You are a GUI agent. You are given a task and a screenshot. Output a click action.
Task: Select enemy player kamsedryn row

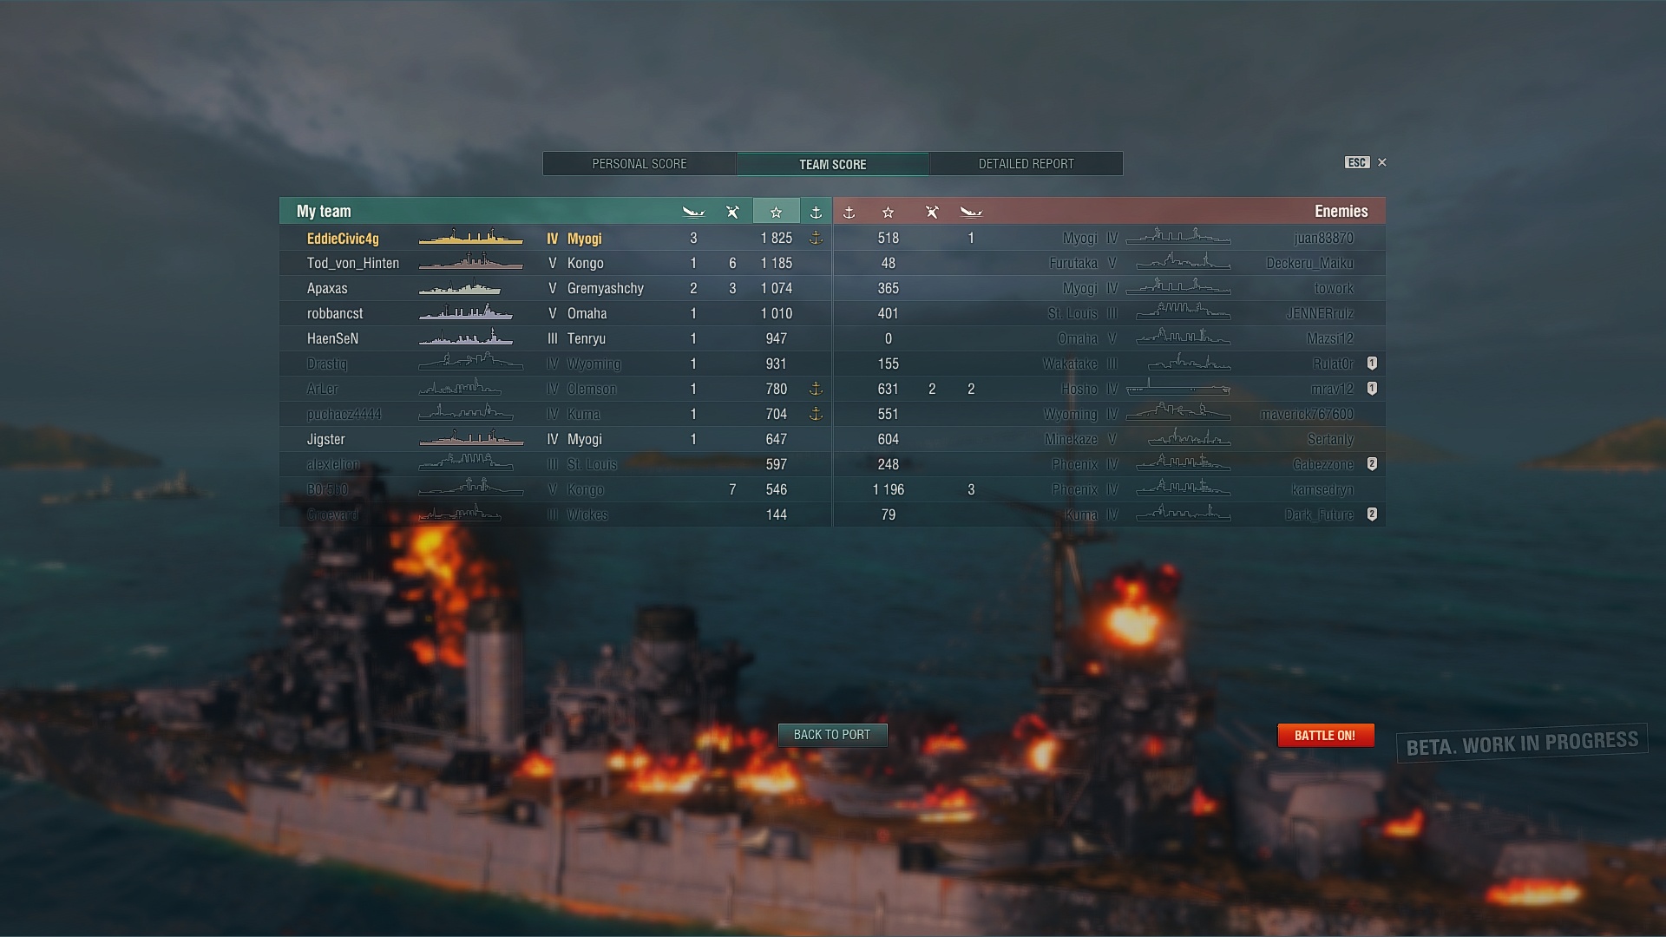1109,489
